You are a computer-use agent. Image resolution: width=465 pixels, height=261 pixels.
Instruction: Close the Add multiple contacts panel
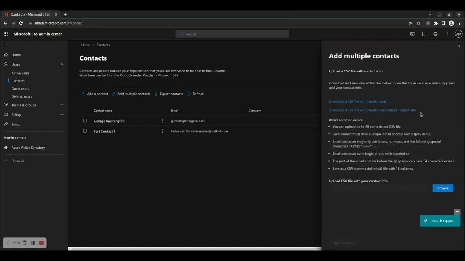458,46
